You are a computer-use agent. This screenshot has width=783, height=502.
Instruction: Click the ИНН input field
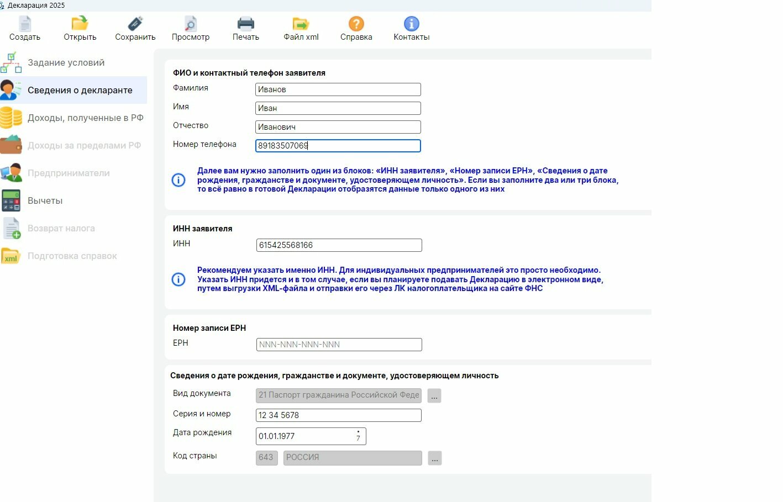tap(339, 245)
